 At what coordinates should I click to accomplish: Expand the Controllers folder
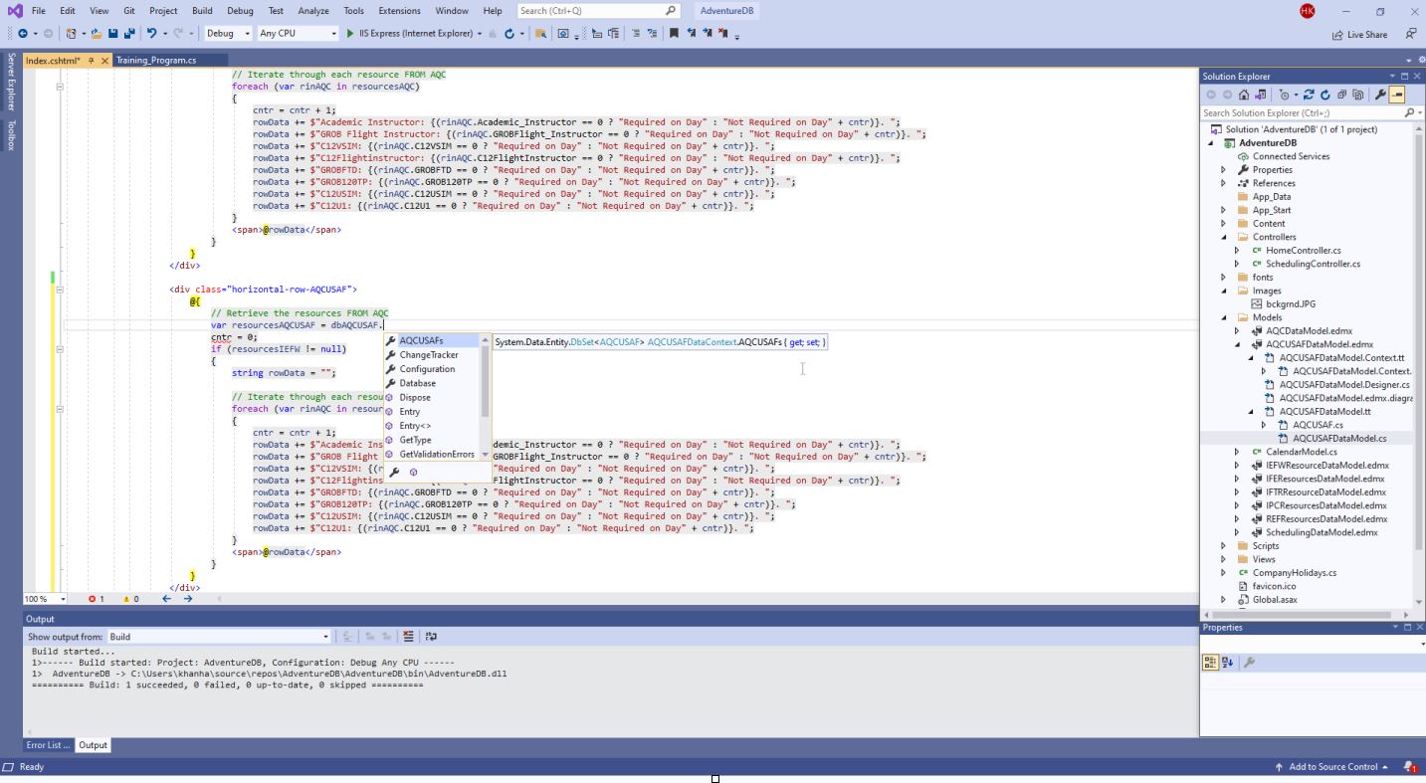pyautogui.click(x=1222, y=236)
